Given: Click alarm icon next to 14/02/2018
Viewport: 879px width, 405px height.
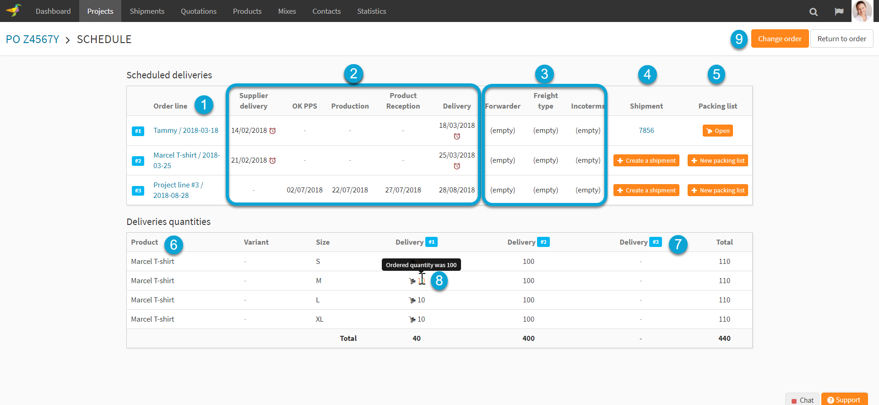Looking at the screenshot, I should coord(272,131).
